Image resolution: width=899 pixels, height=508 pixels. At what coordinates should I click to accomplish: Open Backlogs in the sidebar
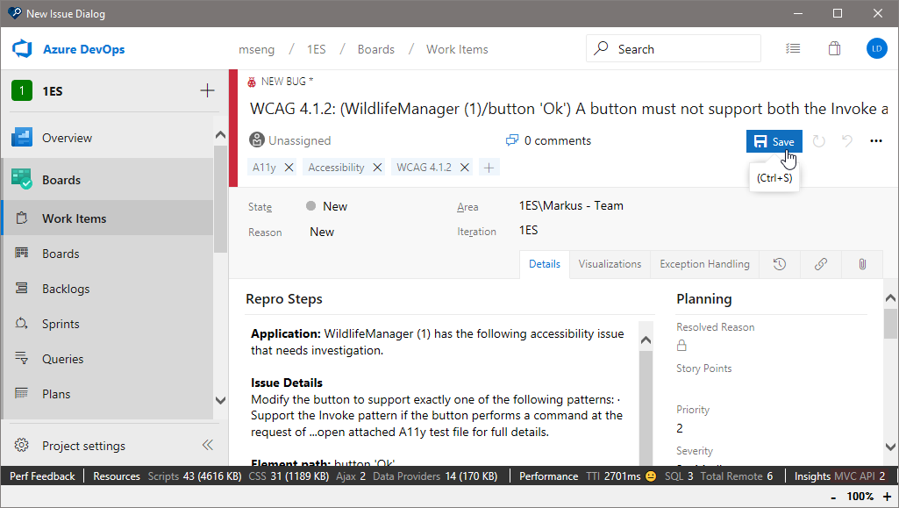(x=109, y=289)
